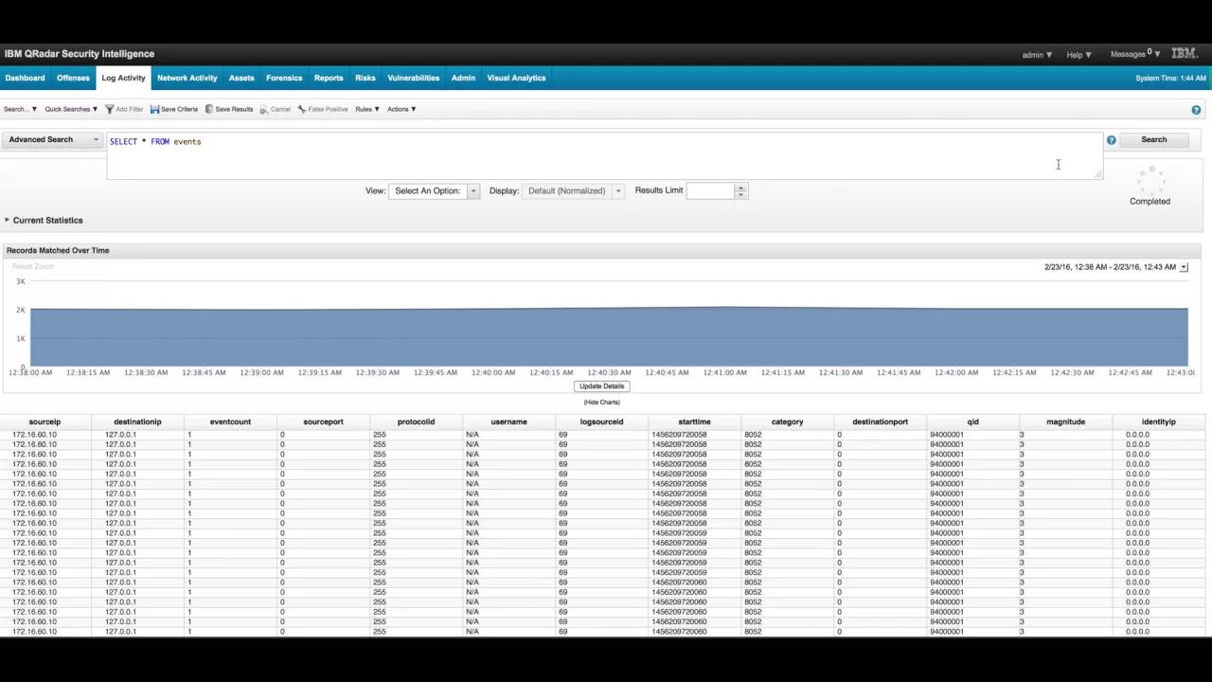This screenshot has width=1212, height=682.
Task: Open the Admin tab
Action: [x=463, y=78]
